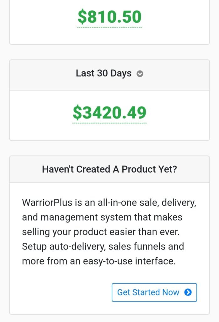The width and height of the screenshot is (219, 322).
Task: Click the dotted underline beneath $3420.49
Action: point(109,123)
